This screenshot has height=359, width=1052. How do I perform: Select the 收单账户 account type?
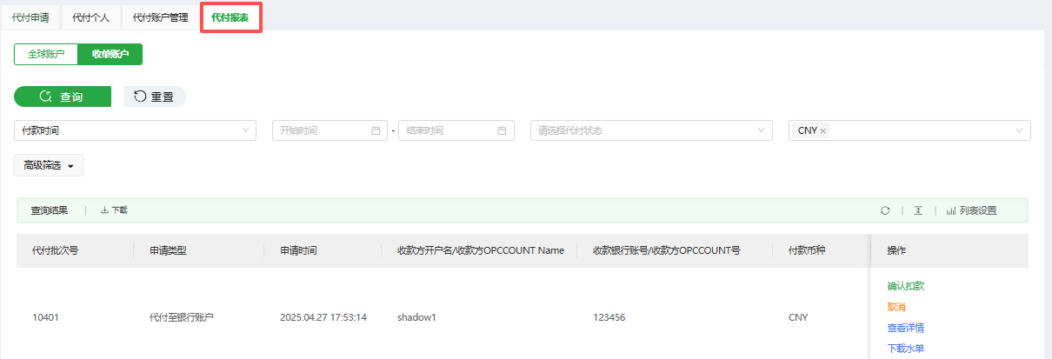coord(110,54)
